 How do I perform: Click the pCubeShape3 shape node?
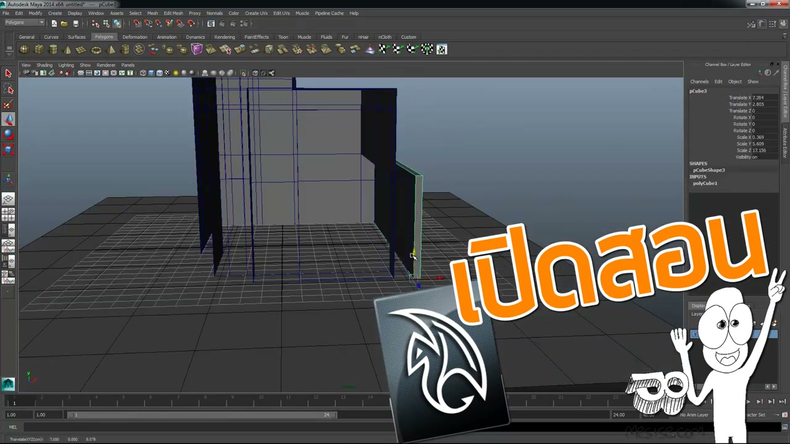[709, 170]
